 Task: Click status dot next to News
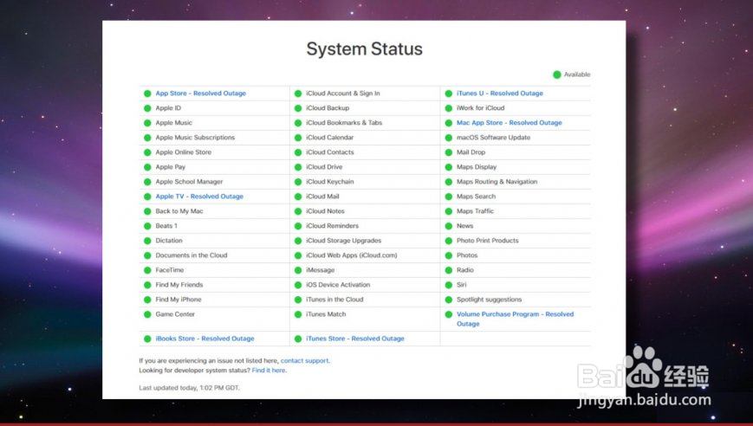(x=449, y=226)
